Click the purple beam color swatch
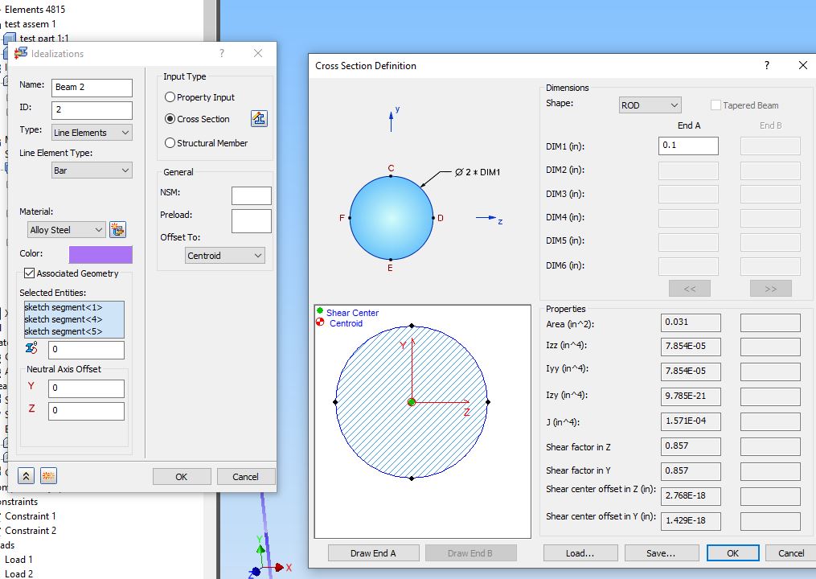Image resolution: width=816 pixels, height=579 pixels. tap(100, 253)
